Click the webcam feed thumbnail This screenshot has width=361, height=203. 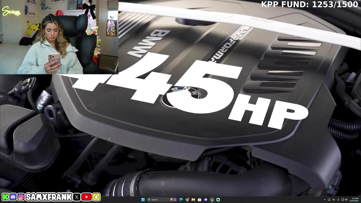(x=59, y=37)
